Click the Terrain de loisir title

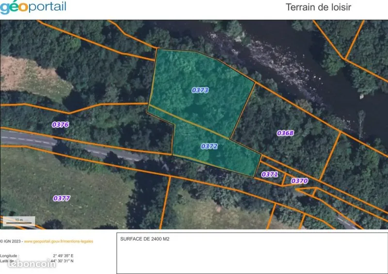[318, 7]
